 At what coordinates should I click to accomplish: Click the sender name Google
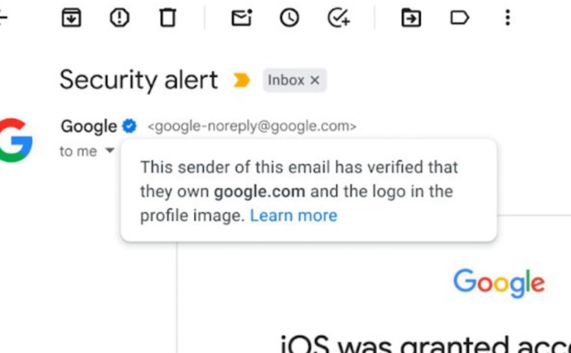89,127
